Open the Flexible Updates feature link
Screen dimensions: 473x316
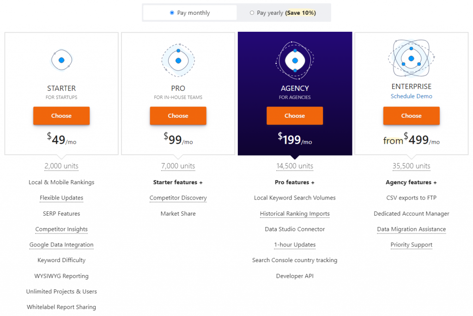click(61, 198)
